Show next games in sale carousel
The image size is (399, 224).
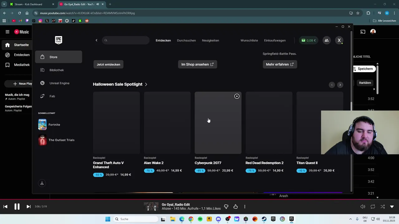[x=340, y=85]
